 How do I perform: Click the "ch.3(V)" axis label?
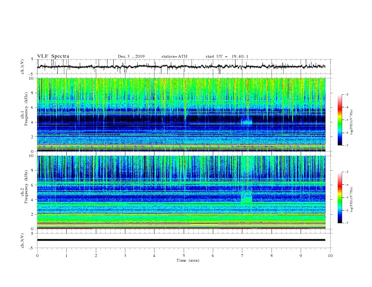[x=23, y=241]
